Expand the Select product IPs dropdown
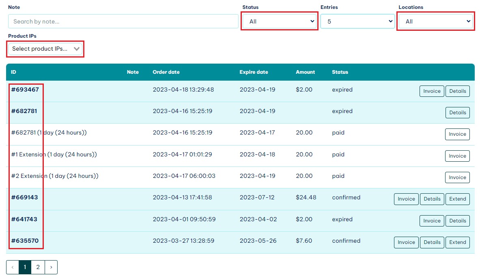Viewport: 480px width, 280px height. [x=45, y=49]
